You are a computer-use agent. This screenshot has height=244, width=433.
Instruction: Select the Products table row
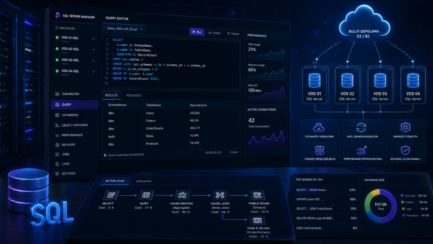pos(171,144)
